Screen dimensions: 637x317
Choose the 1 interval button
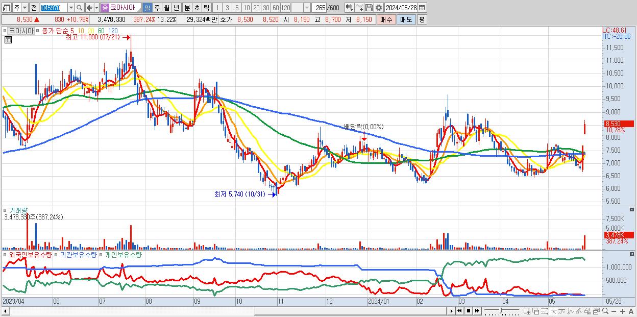point(217,8)
